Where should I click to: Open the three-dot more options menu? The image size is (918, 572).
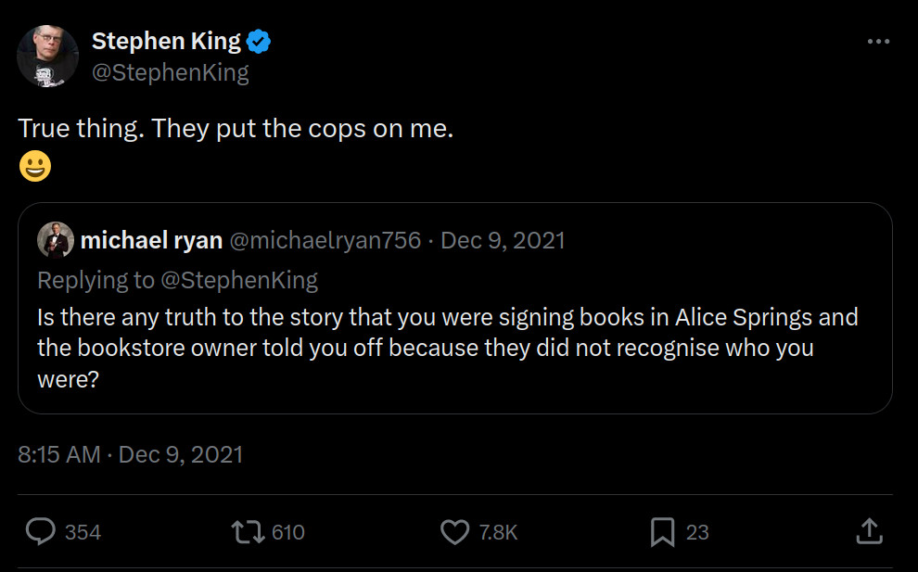click(877, 42)
